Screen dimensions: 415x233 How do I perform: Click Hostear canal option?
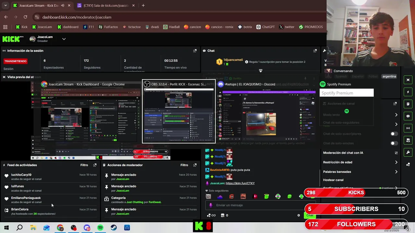333,180
